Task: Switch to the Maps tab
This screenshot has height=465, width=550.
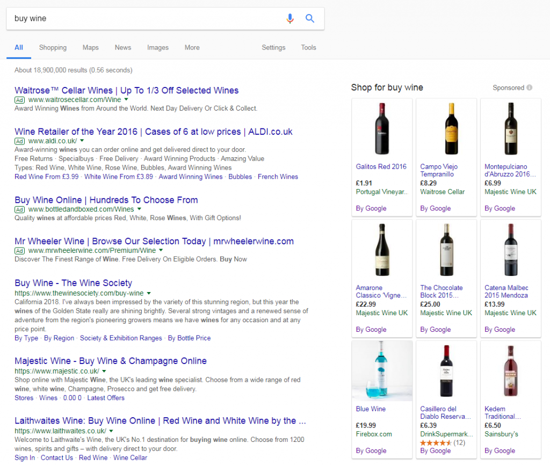Action: pos(90,48)
